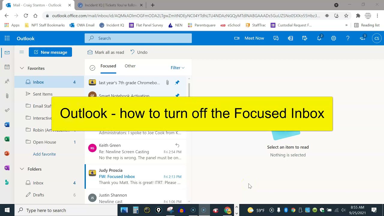
Task: Open feedback megaphone icon in header
Action: [362, 38]
